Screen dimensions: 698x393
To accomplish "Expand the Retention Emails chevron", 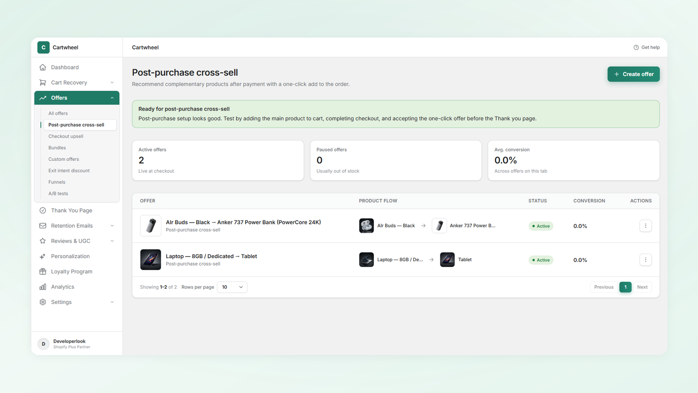I will 112,226.
